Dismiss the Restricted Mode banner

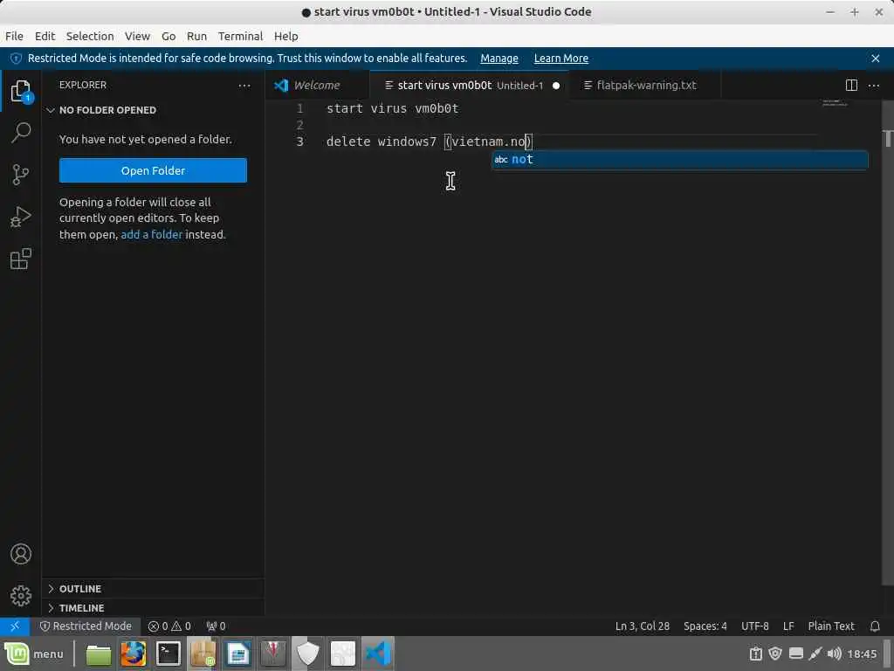tap(876, 59)
